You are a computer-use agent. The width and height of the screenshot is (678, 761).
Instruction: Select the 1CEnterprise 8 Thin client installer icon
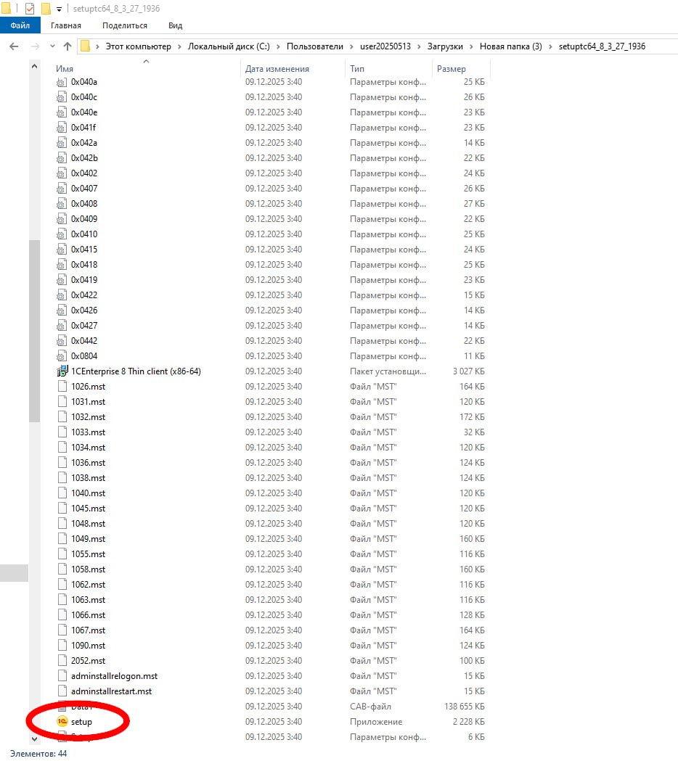click(62, 371)
